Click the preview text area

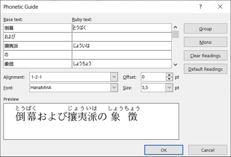click(x=91, y=121)
